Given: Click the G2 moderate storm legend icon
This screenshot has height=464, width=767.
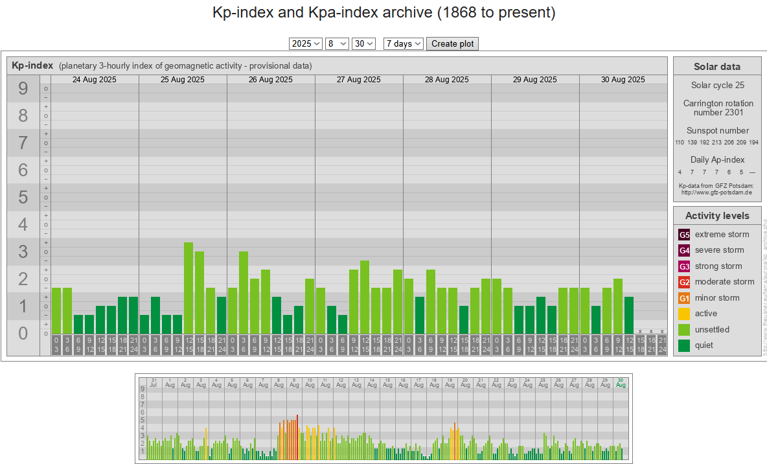Looking at the screenshot, I should coord(684,282).
